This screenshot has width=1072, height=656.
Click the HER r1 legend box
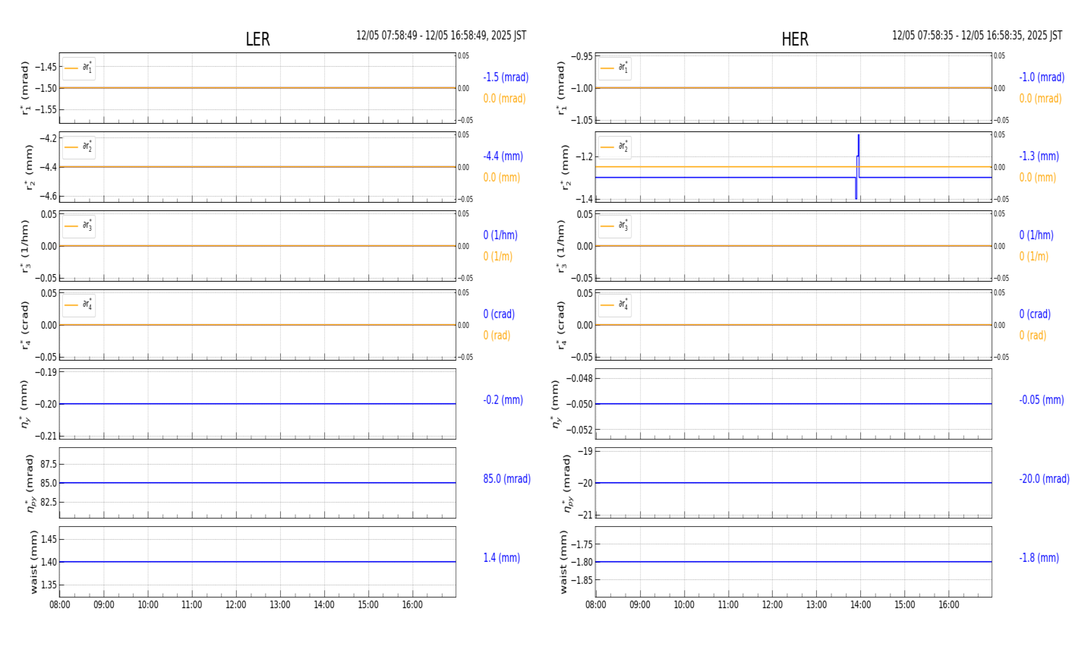click(x=614, y=68)
